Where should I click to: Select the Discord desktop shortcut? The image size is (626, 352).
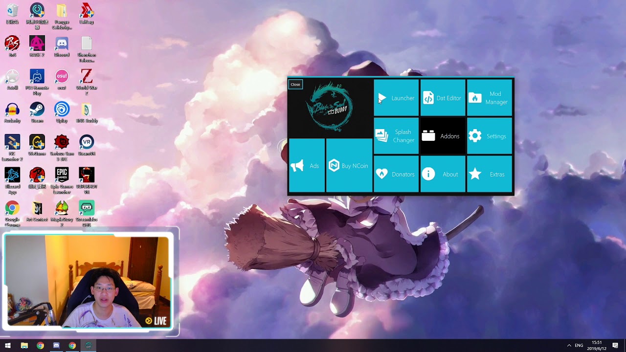(x=62, y=47)
